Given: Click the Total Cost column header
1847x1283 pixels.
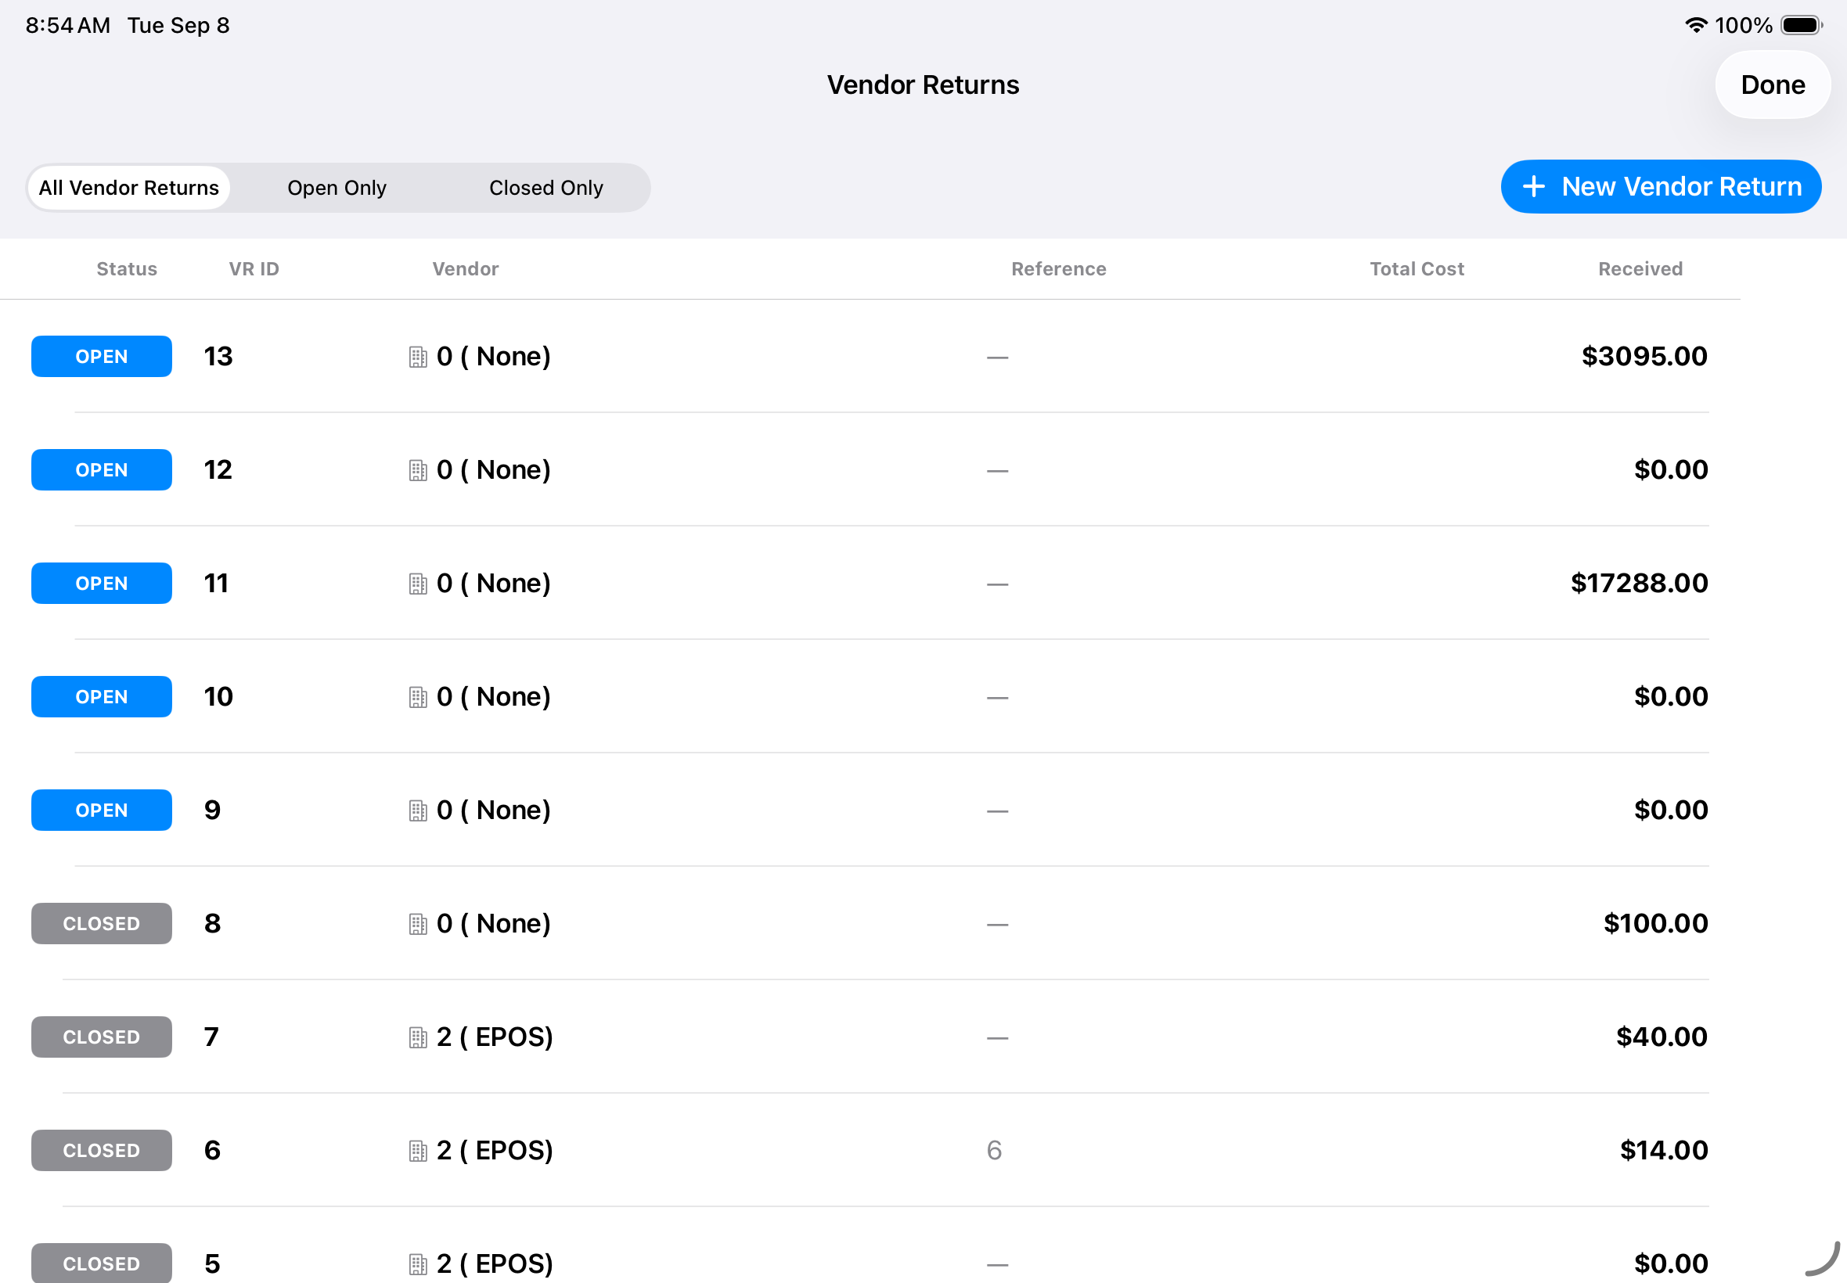Looking at the screenshot, I should click(1417, 268).
